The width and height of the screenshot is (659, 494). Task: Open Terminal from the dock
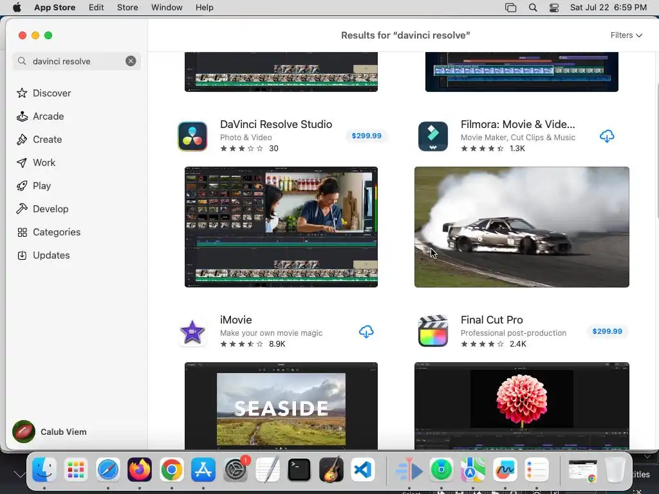coord(299,470)
